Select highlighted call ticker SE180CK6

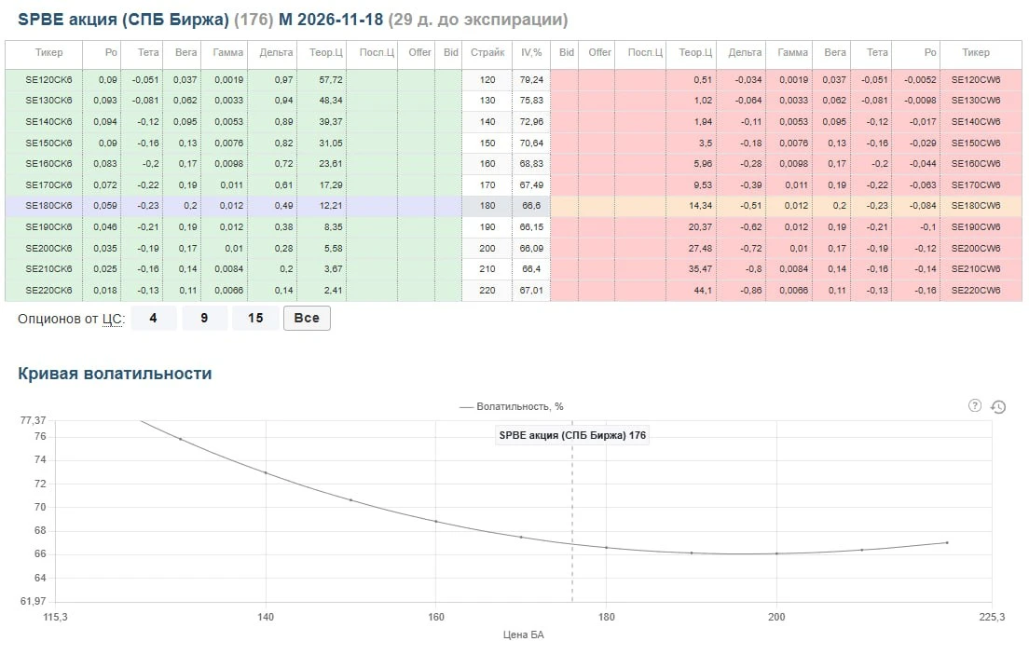[48, 205]
